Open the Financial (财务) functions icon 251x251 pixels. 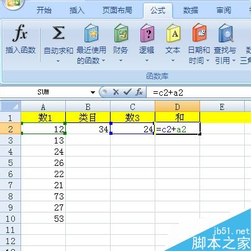(x=121, y=33)
